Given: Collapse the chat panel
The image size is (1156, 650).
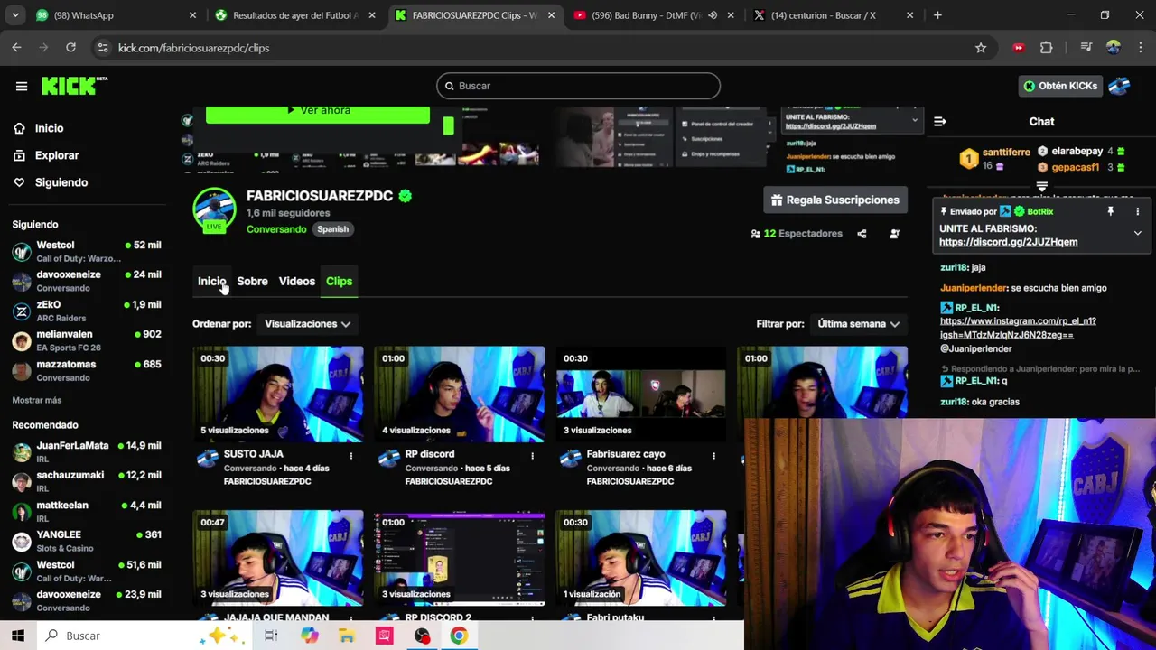Looking at the screenshot, I should click(940, 121).
